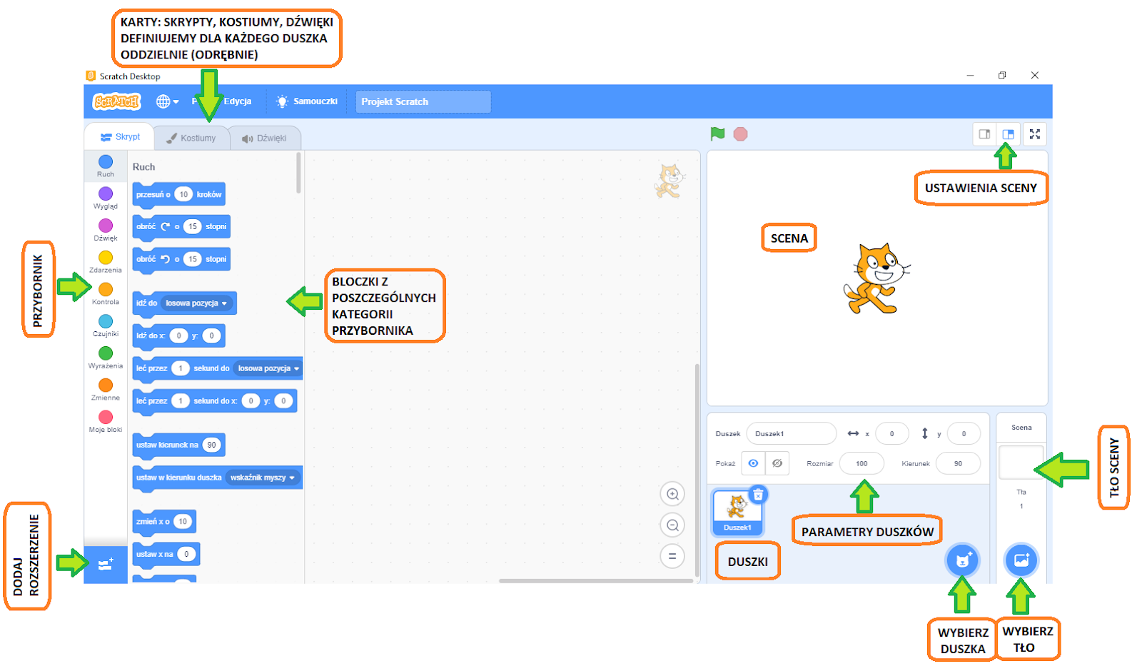Click the add extension icon
The height and width of the screenshot is (671, 1142).
(x=106, y=564)
